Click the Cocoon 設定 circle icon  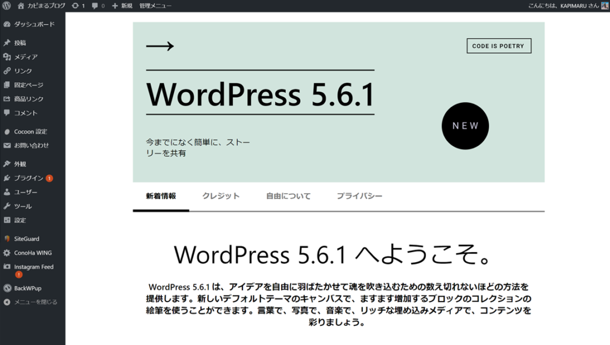click(7, 132)
